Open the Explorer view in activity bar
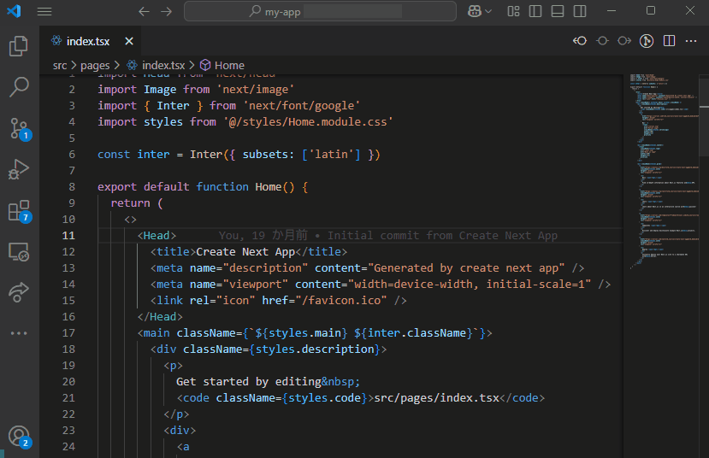709x458 pixels. click(19, 46)
